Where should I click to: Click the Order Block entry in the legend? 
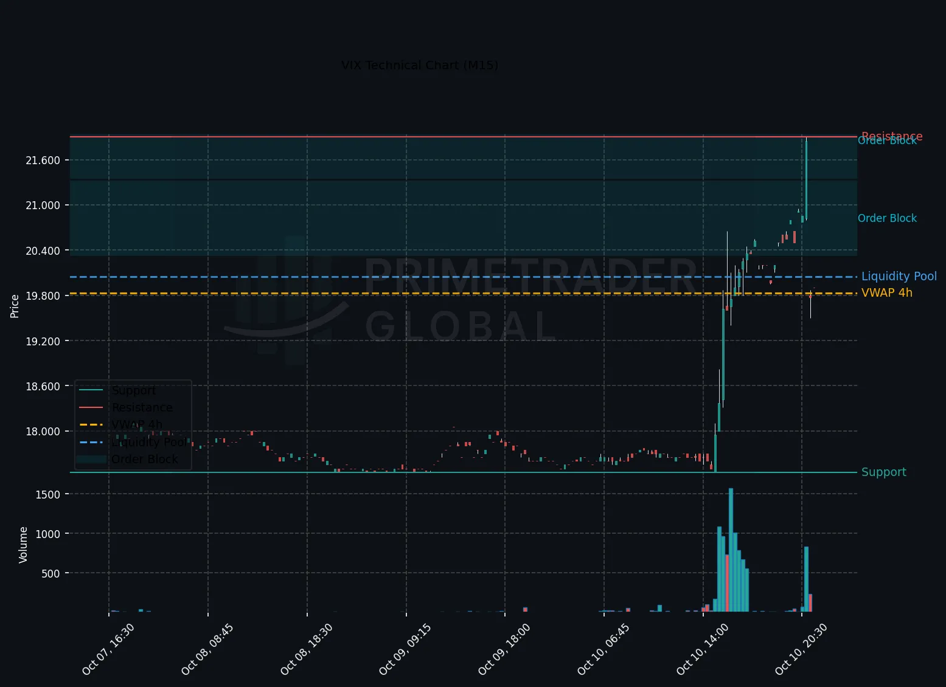[x=145, y=459]
